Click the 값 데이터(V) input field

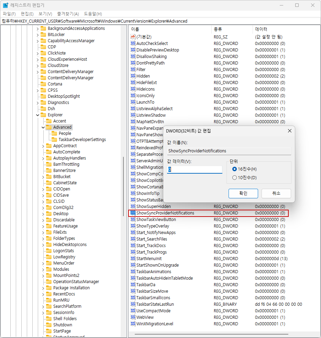tap(195, 170)
